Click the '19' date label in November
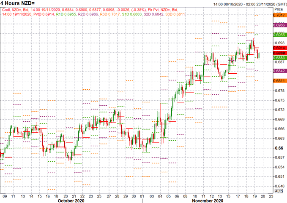The width and height of the screenshot is (287, 203). tap(254, 196)
